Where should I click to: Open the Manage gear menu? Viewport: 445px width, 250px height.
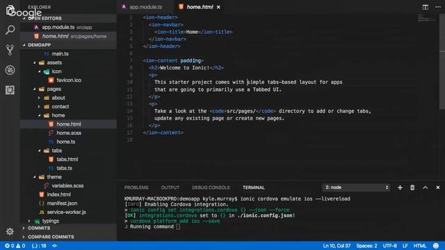pos(10,231)
